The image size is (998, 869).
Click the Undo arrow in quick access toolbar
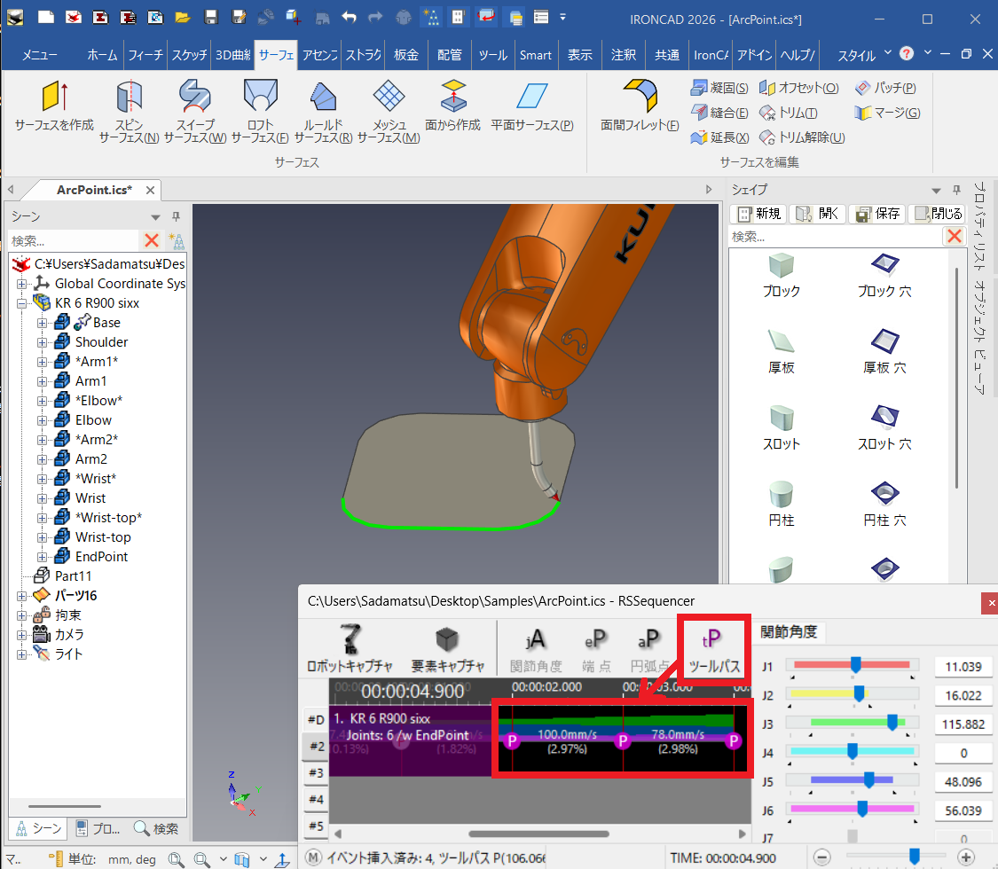point(349,17)
